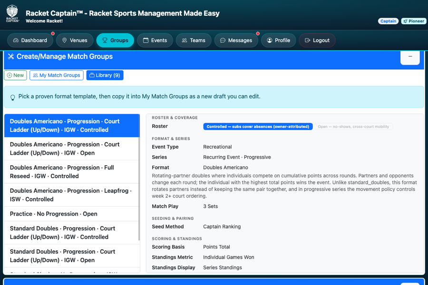
Task: Click the '3 Sets' match play value
Action: point(211,206)
